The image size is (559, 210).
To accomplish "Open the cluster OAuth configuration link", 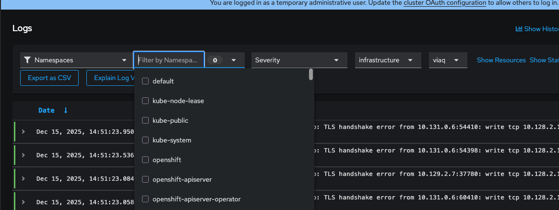I will pyautogui.click(x=445, y=3).
